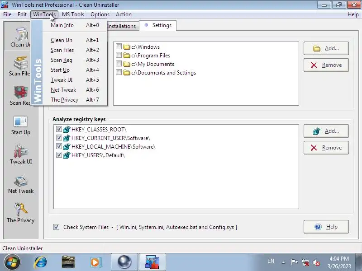
Task: Switch to the Installations tab
Action: (x=122, y=26)
